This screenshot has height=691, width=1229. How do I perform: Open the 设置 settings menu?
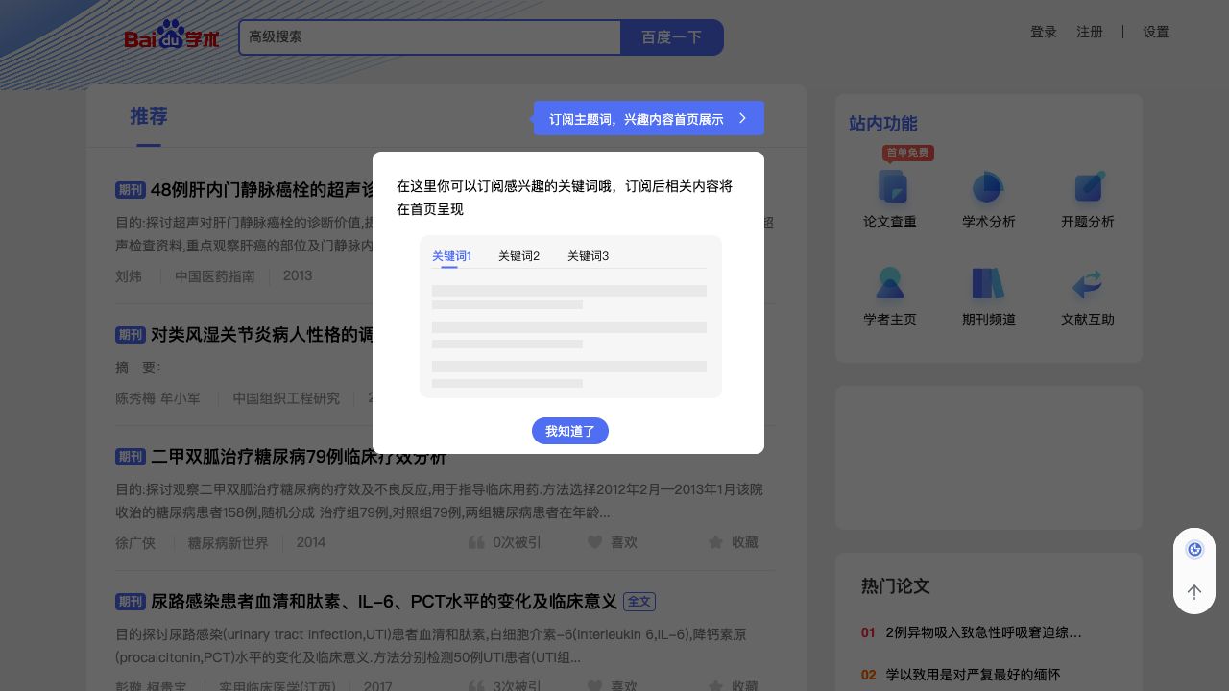[x=1156, y=32]
